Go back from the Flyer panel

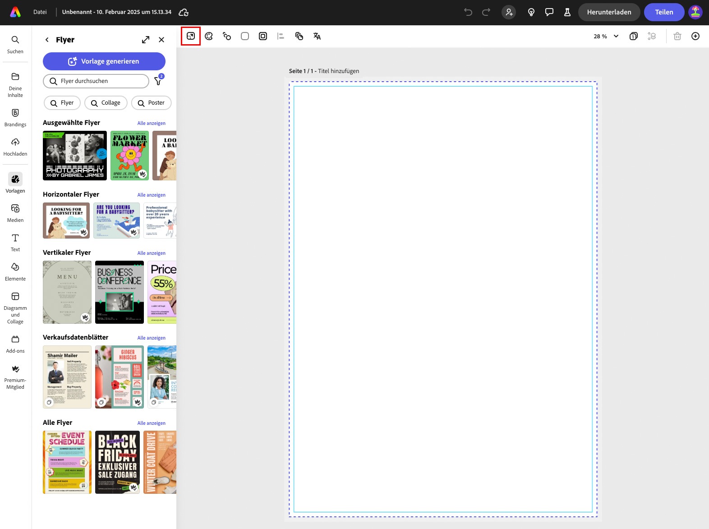[47, 40]
